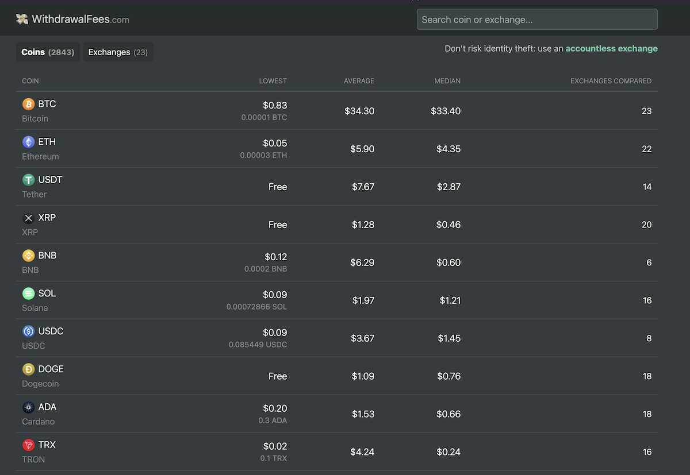690x475 pixels.
Task: Click ETH average fee "$5.90"
Action: point(362,149)
